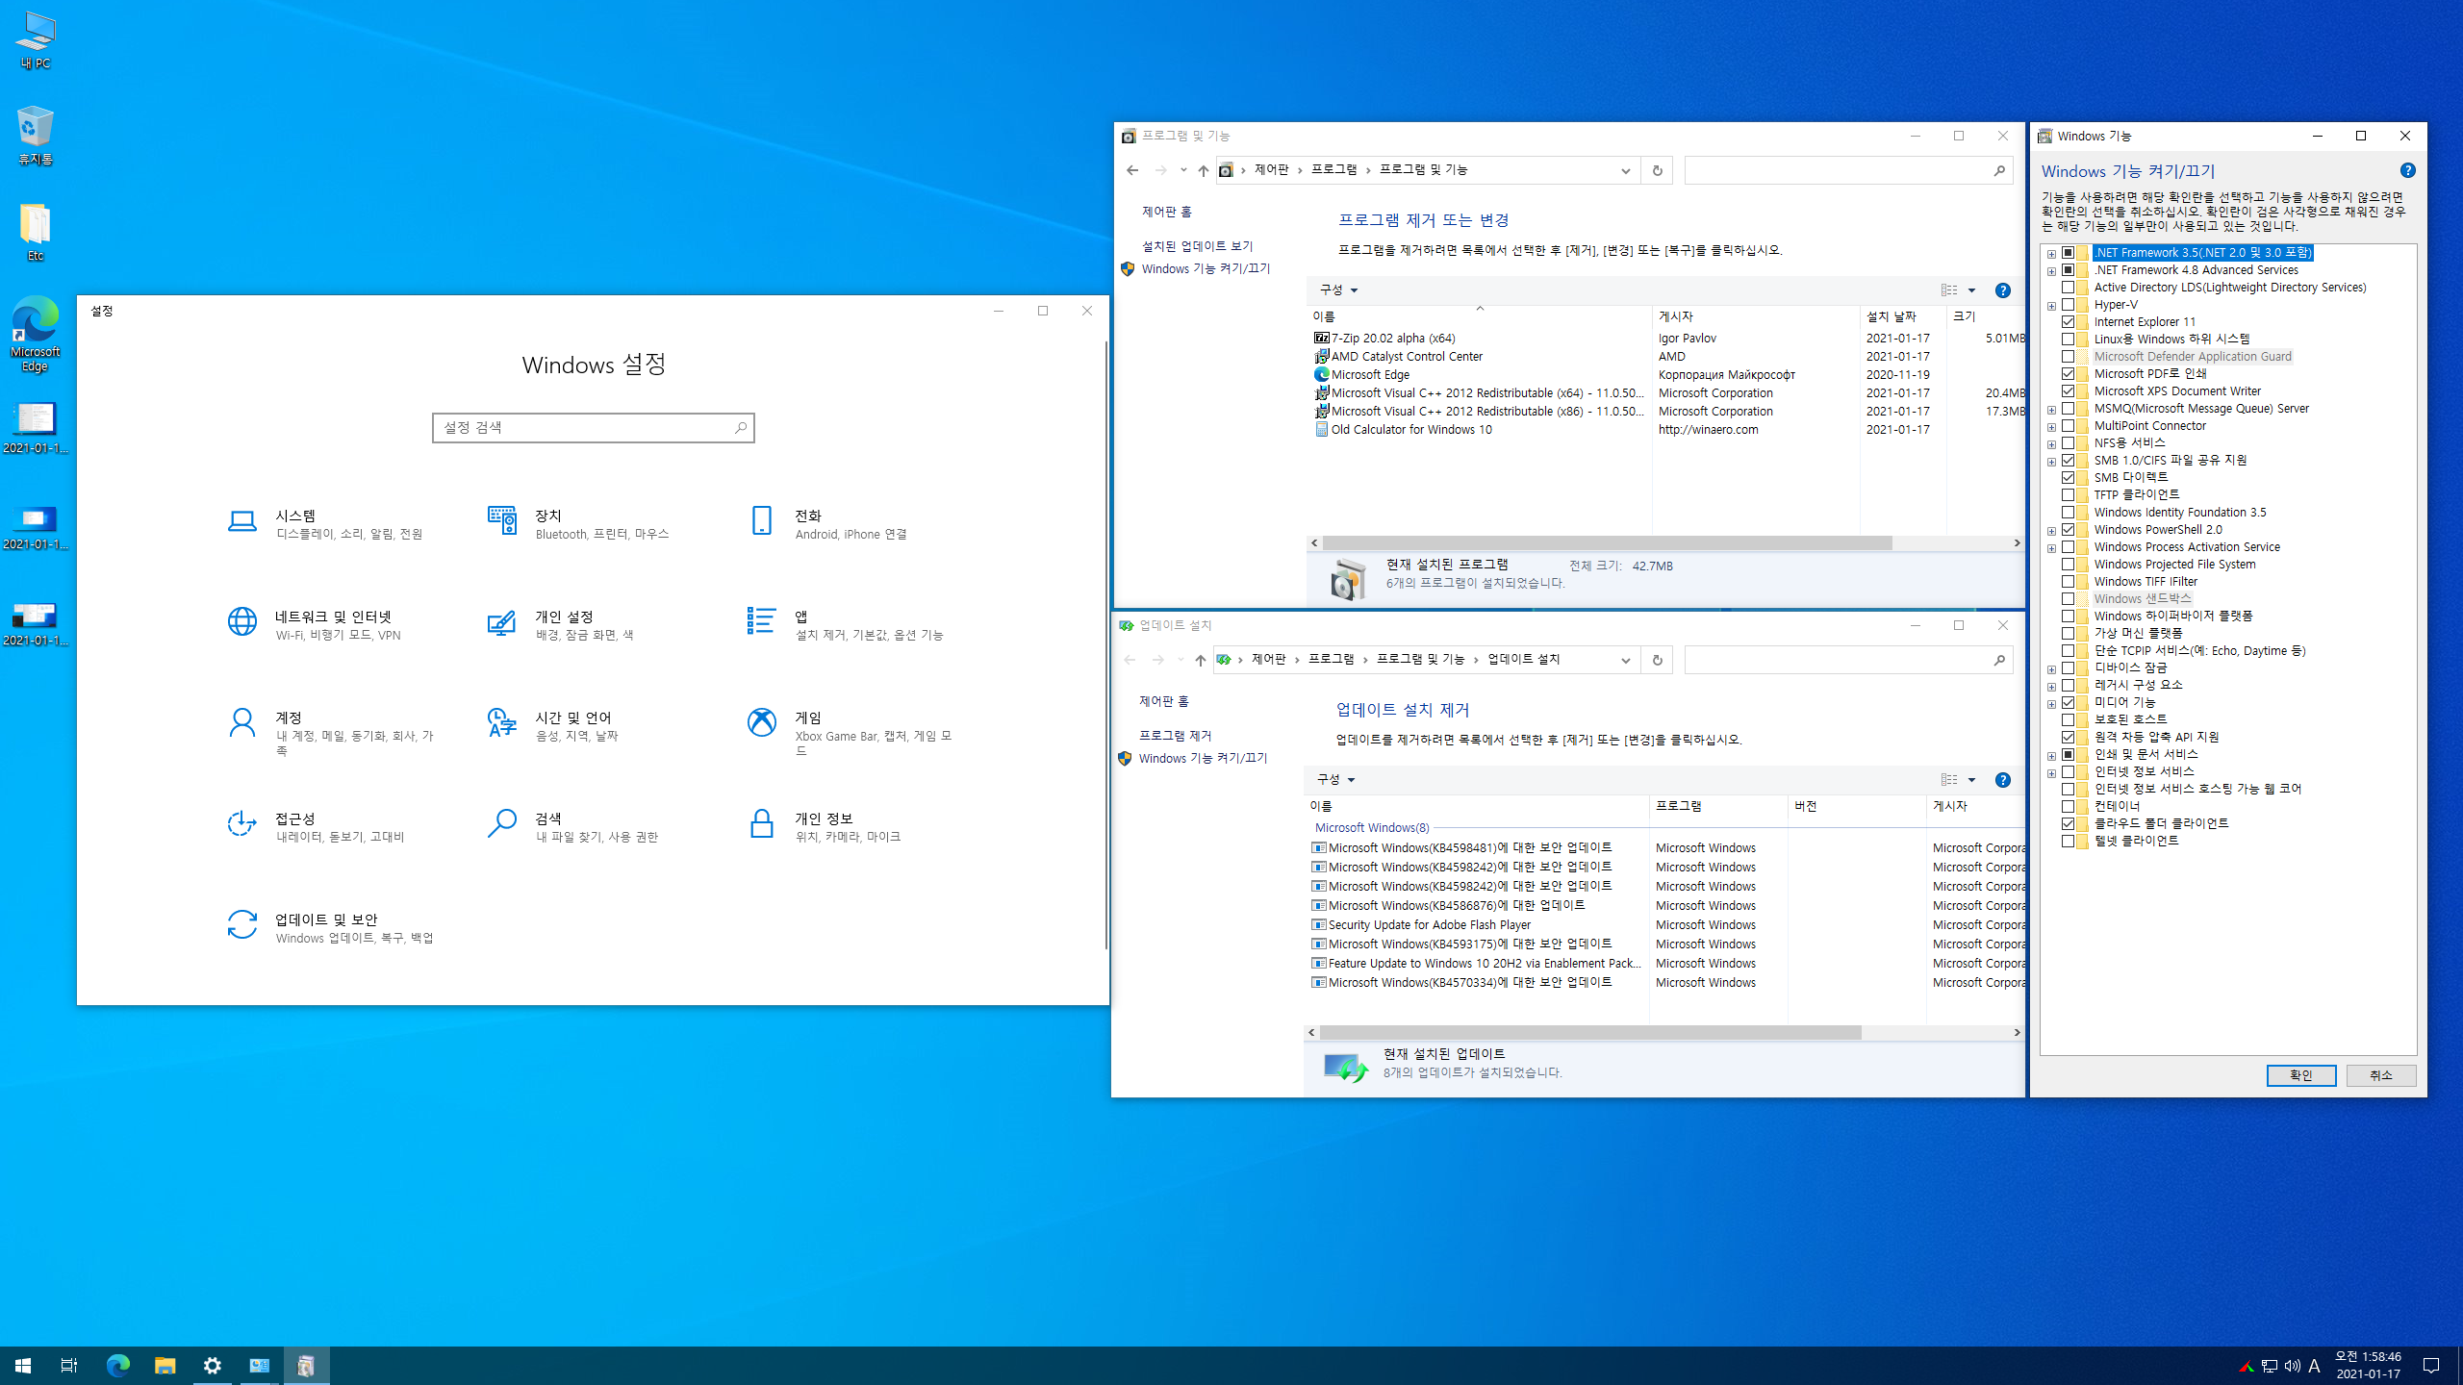Check the 텔넷 클라이언트 feature box
Viewport: 2463px width, 1385px height.
(2068, 842)
